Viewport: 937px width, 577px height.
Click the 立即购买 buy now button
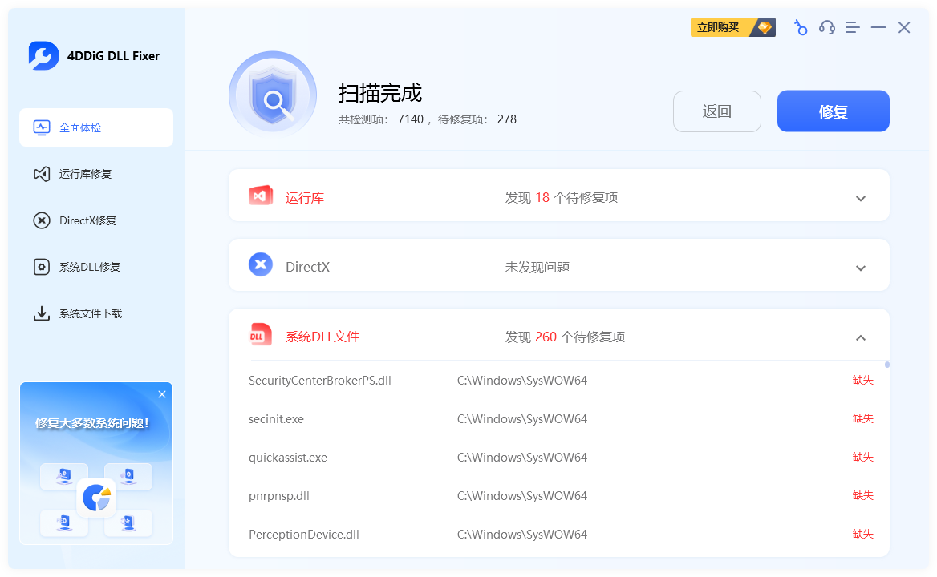[732, 27]
